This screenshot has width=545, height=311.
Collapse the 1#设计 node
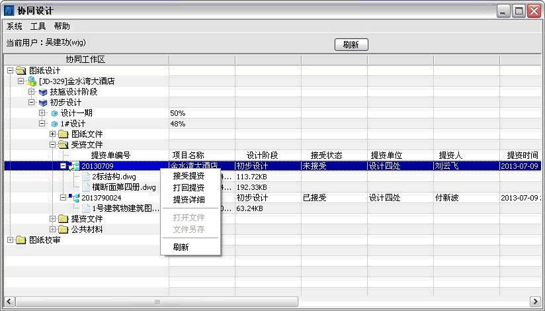click(x=42, y=124)
